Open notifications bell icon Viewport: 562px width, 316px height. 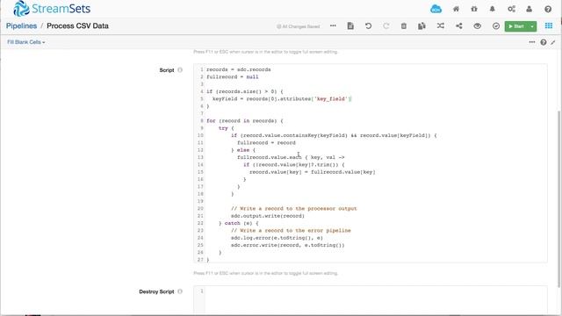pyautogui.click(x=493, y=9)
